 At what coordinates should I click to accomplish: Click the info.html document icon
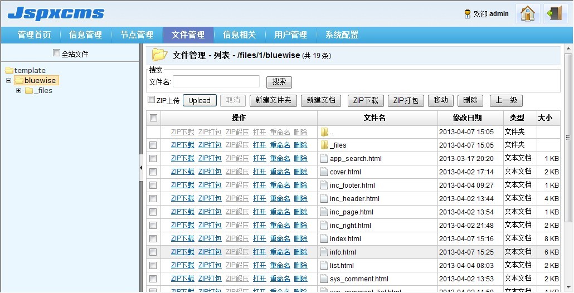coord(324,252)
